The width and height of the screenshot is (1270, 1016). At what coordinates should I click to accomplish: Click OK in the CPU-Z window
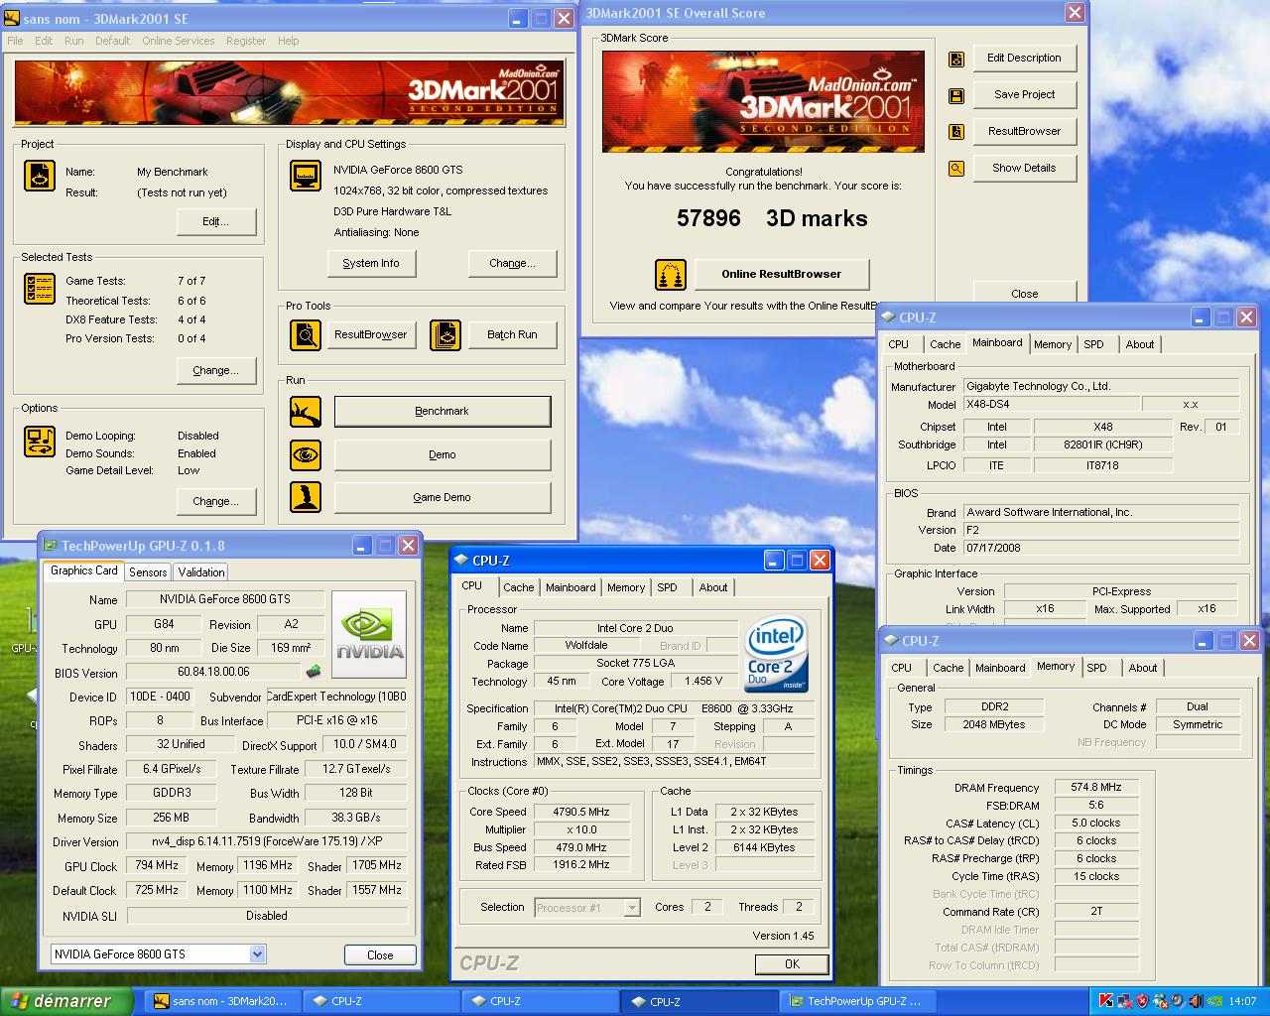coord(792,964)
